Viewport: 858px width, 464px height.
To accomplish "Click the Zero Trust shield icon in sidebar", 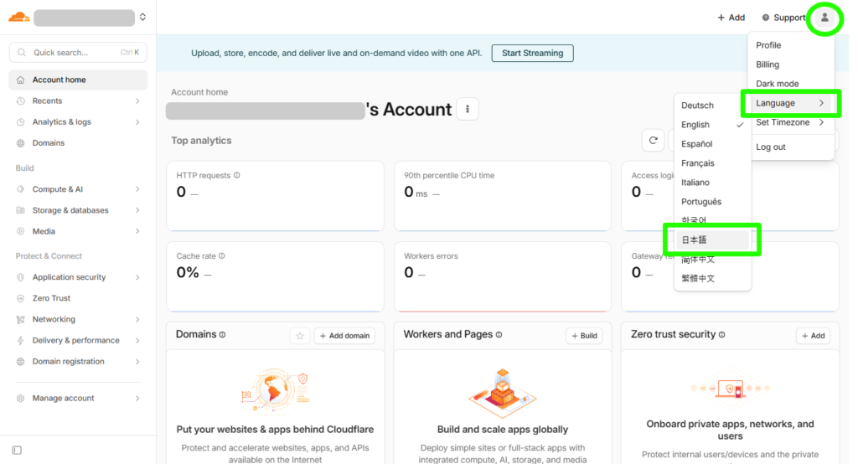I will click(21, 298).
